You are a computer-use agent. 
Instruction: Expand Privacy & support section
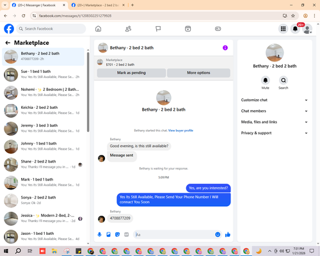click(x=275, y=133)
